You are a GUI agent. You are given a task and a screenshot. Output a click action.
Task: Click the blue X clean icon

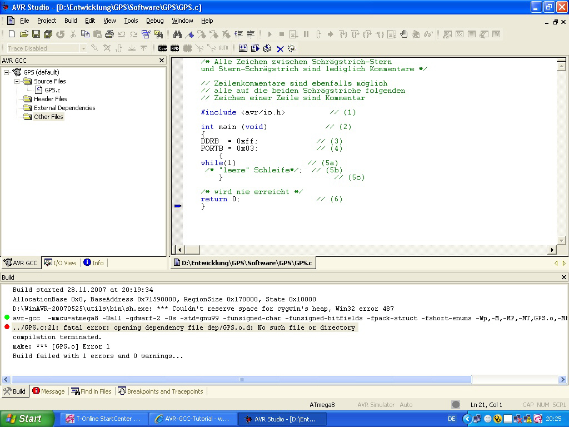pos(280,49)
